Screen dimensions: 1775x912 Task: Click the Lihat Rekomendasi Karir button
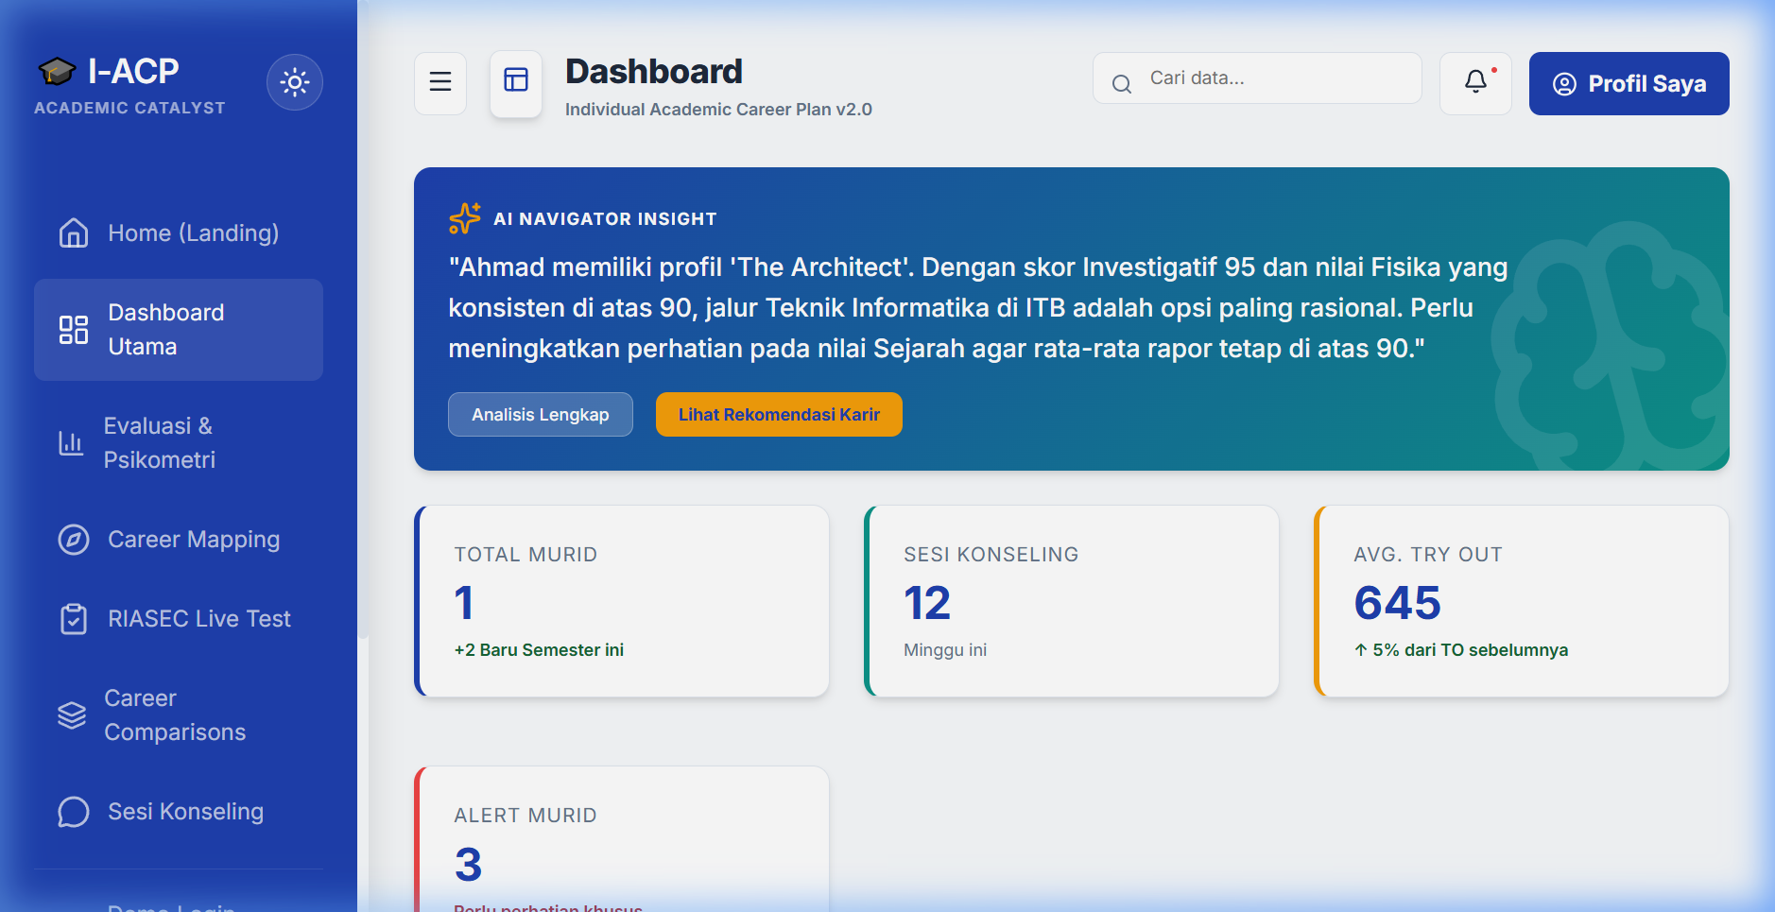[778, 414]
